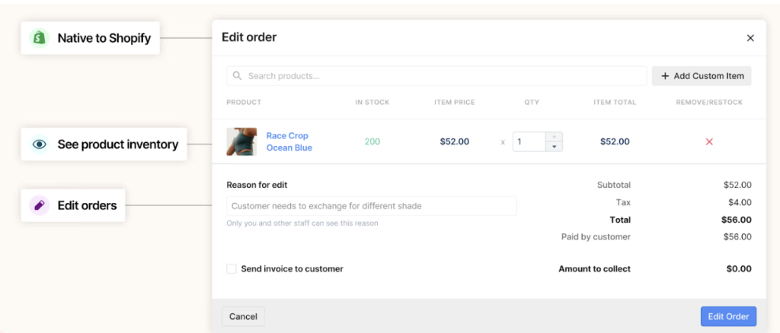Screen dimensions: 780x333
Task: Toggle Send invoice to customer checkbox
Action: 232,268
